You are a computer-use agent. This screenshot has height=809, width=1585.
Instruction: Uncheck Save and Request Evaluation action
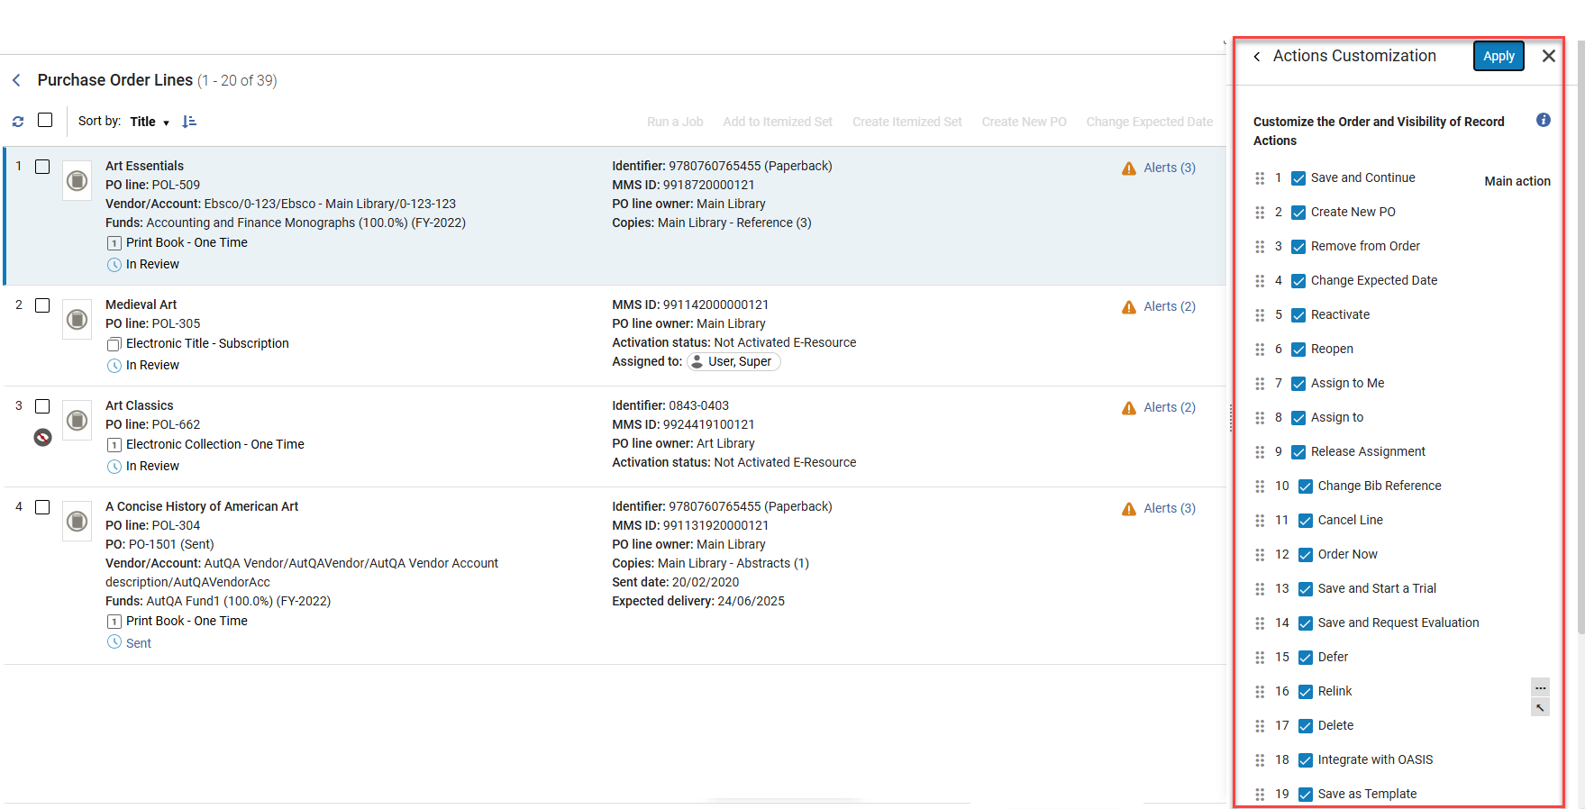pos(1306,623)
